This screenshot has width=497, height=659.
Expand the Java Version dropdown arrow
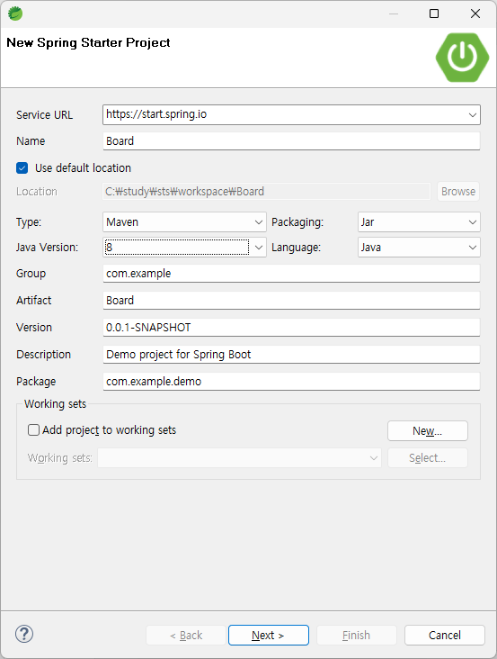[259, 247]
